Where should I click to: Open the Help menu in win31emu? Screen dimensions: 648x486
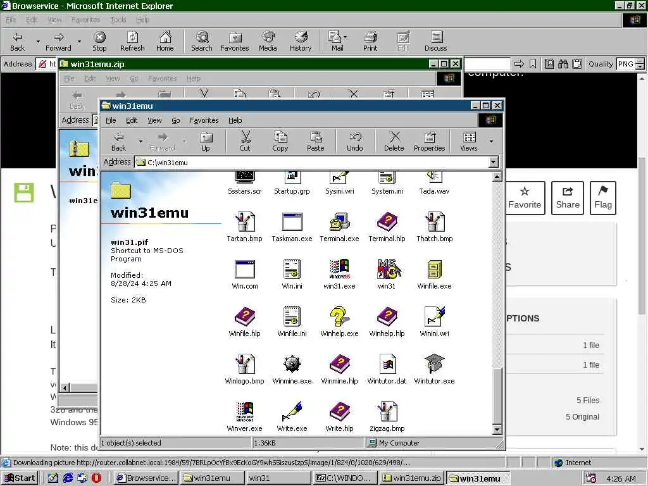(x=235, y=120)
